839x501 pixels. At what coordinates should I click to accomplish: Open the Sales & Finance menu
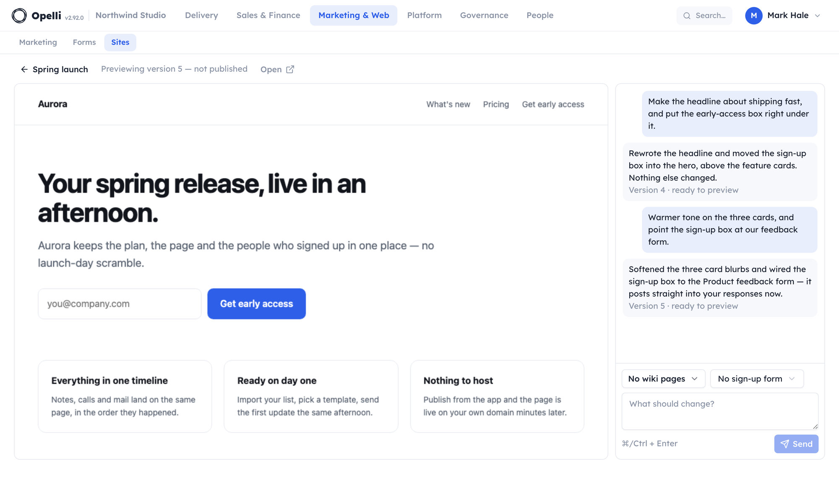point(268,16)
